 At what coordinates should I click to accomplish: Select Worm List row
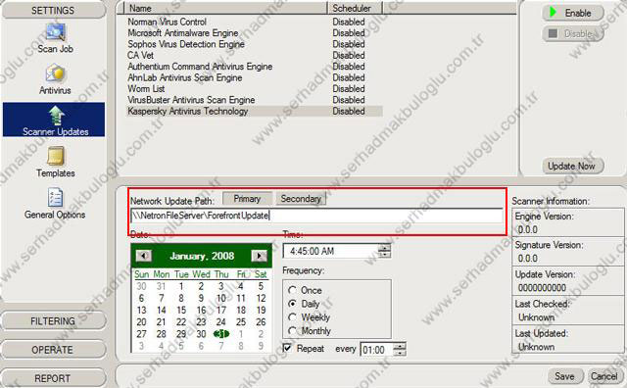(255, 89)
